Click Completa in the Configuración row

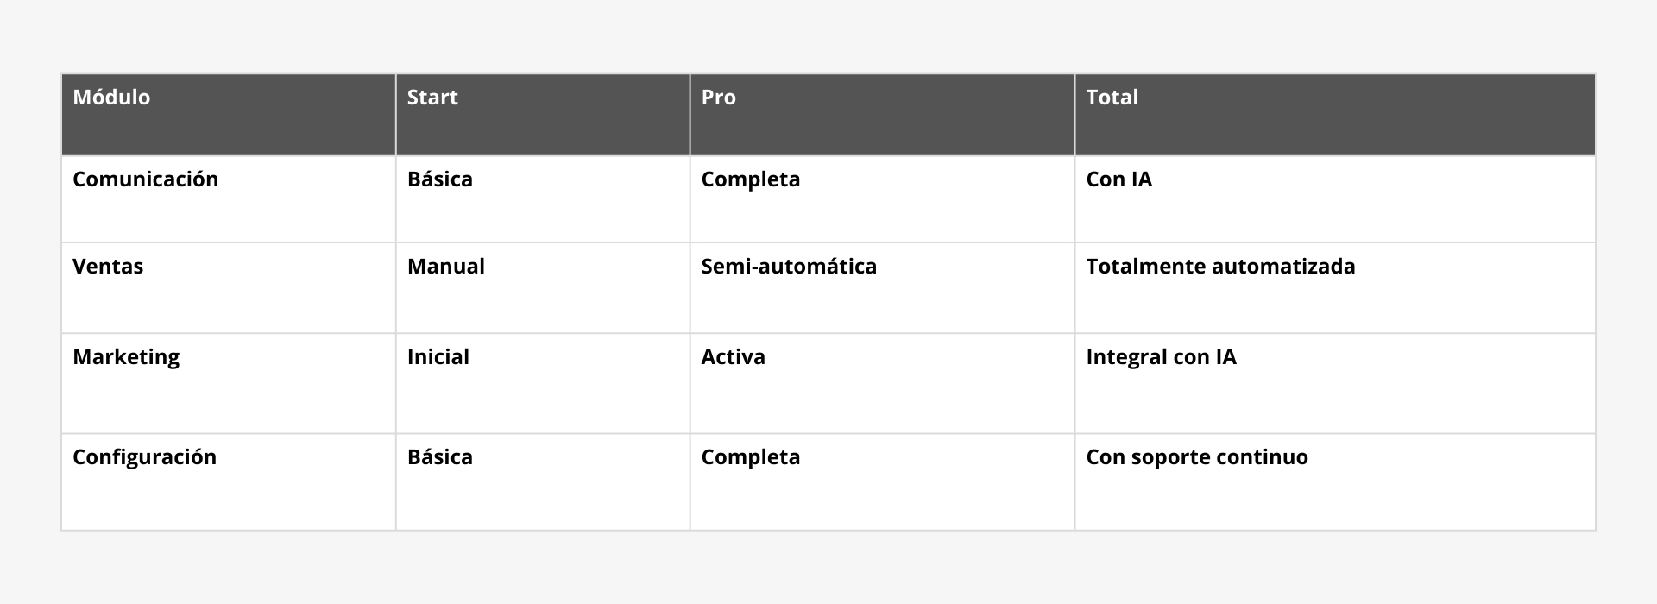tap(750, 457)
